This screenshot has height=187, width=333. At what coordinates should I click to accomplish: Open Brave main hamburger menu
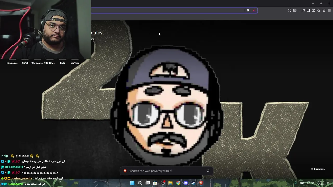coord(329,10)
